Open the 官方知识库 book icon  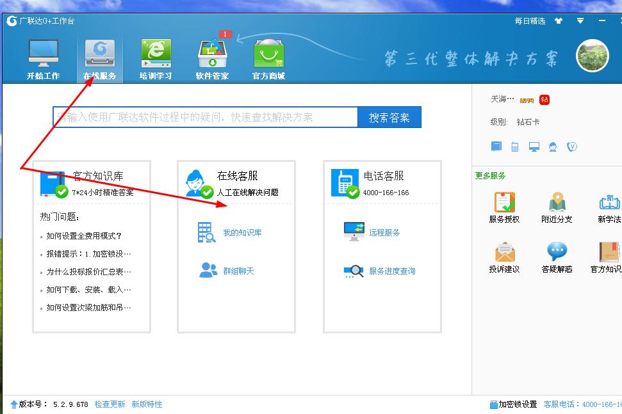[53, 184]
